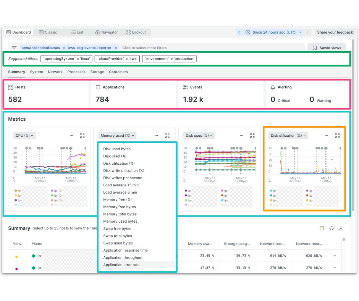
Task: Click the Hosts tile icon
Action: [x=11, y=87]
